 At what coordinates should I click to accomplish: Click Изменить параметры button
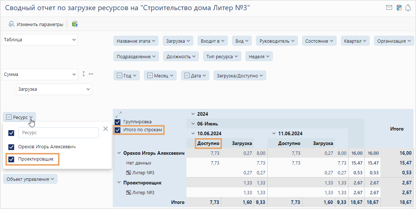[36, 24]
